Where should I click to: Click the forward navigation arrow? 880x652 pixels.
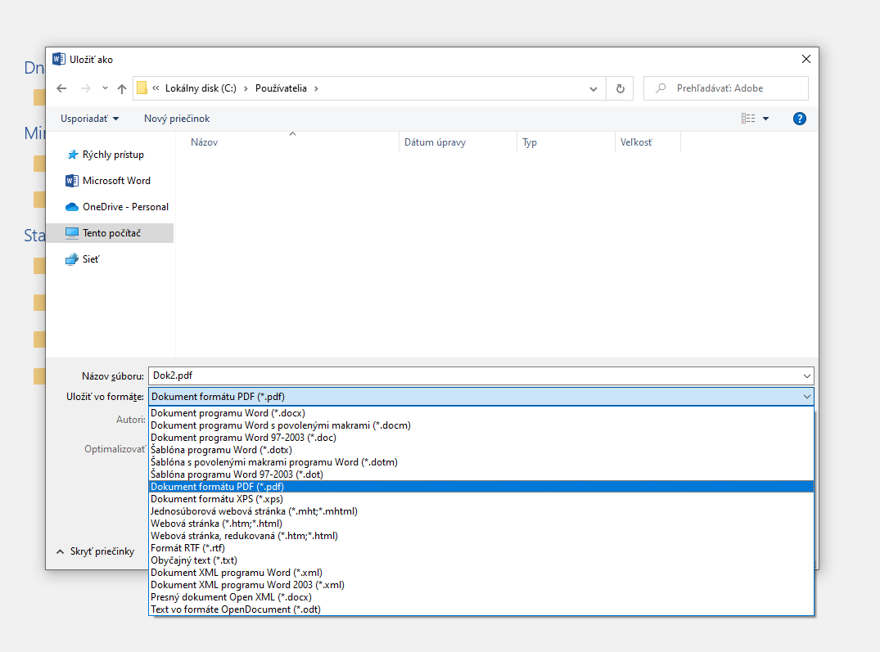[x=85, y=88]
